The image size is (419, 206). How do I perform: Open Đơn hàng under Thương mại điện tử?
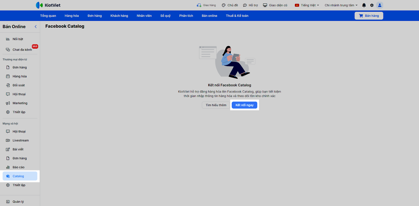point(20,67)
